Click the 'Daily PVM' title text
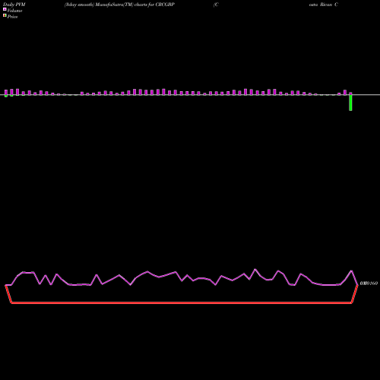This screenshot has width=380, height=380. coord(14,5)
